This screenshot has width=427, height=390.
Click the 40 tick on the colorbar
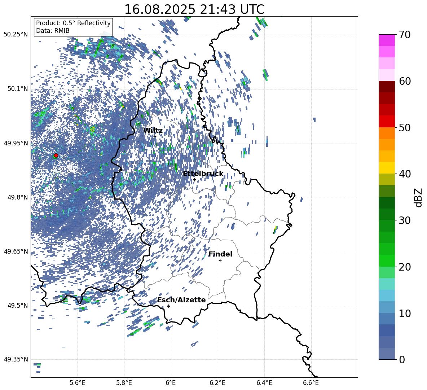(404, 174)
